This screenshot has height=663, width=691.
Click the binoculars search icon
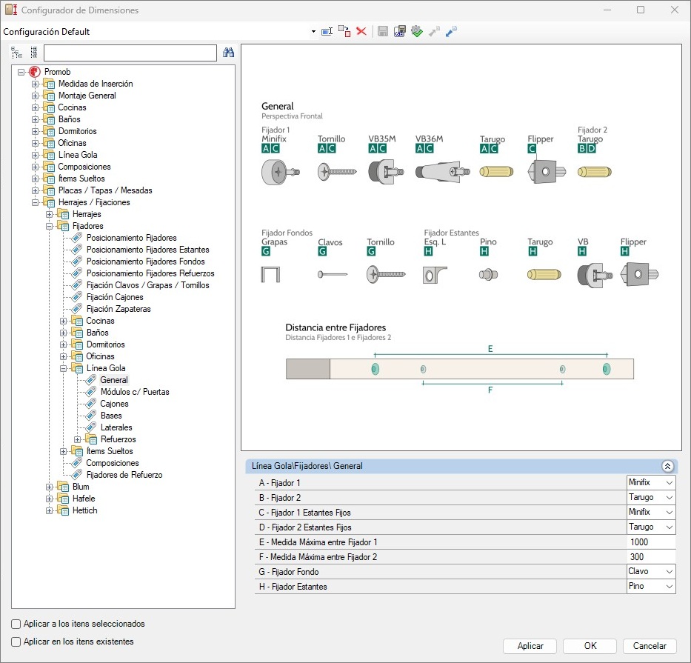click(x=228, y=53)
